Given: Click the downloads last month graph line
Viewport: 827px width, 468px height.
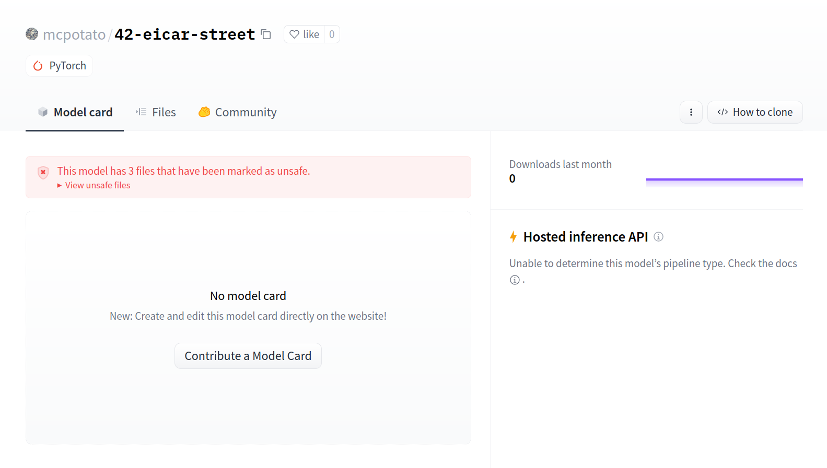Looking at the screenshot, I should [x=724, y=179].
